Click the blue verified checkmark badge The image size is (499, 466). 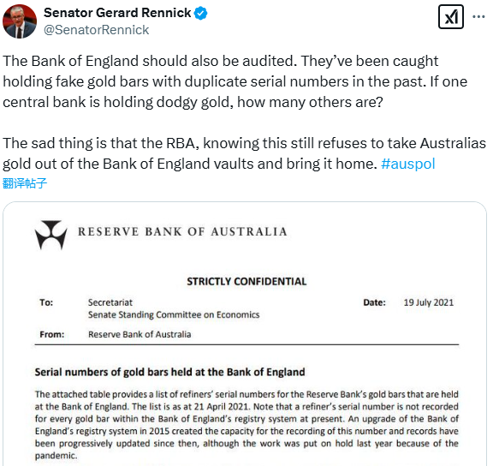(x=201, y=13)
